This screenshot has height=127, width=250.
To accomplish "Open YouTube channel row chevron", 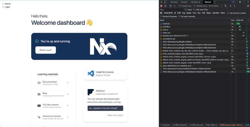I will pos(68,106).
